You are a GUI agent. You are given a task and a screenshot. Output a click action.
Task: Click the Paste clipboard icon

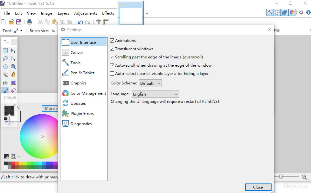point(55,22)
